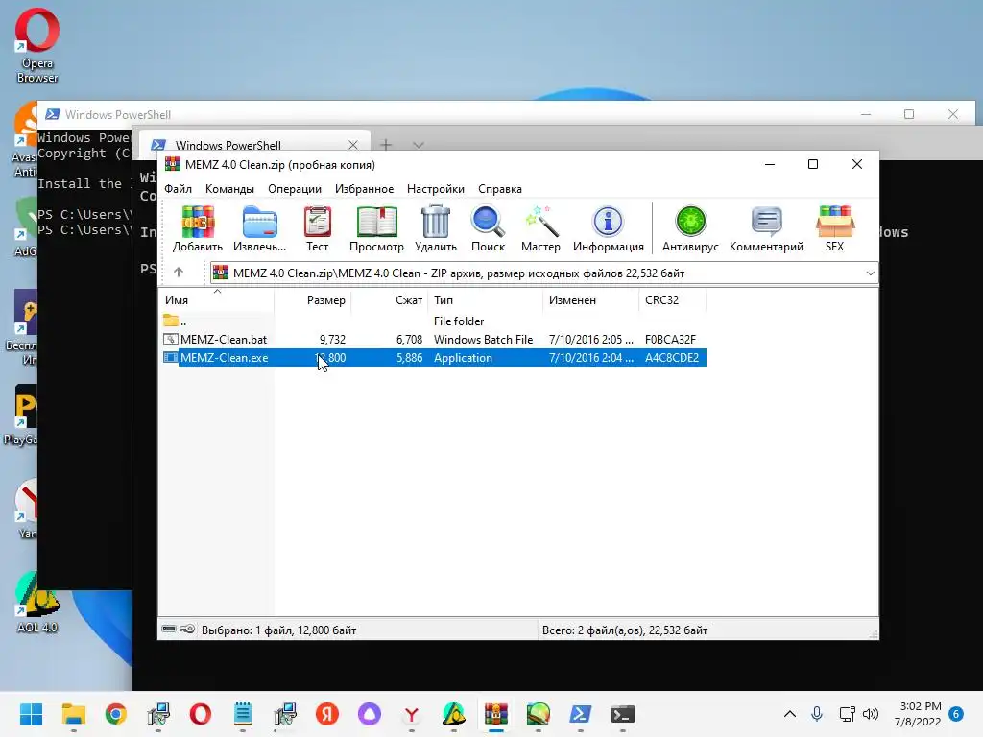
Task: Run the Тест (Test) archive tool
Action: tap(317, 228)
